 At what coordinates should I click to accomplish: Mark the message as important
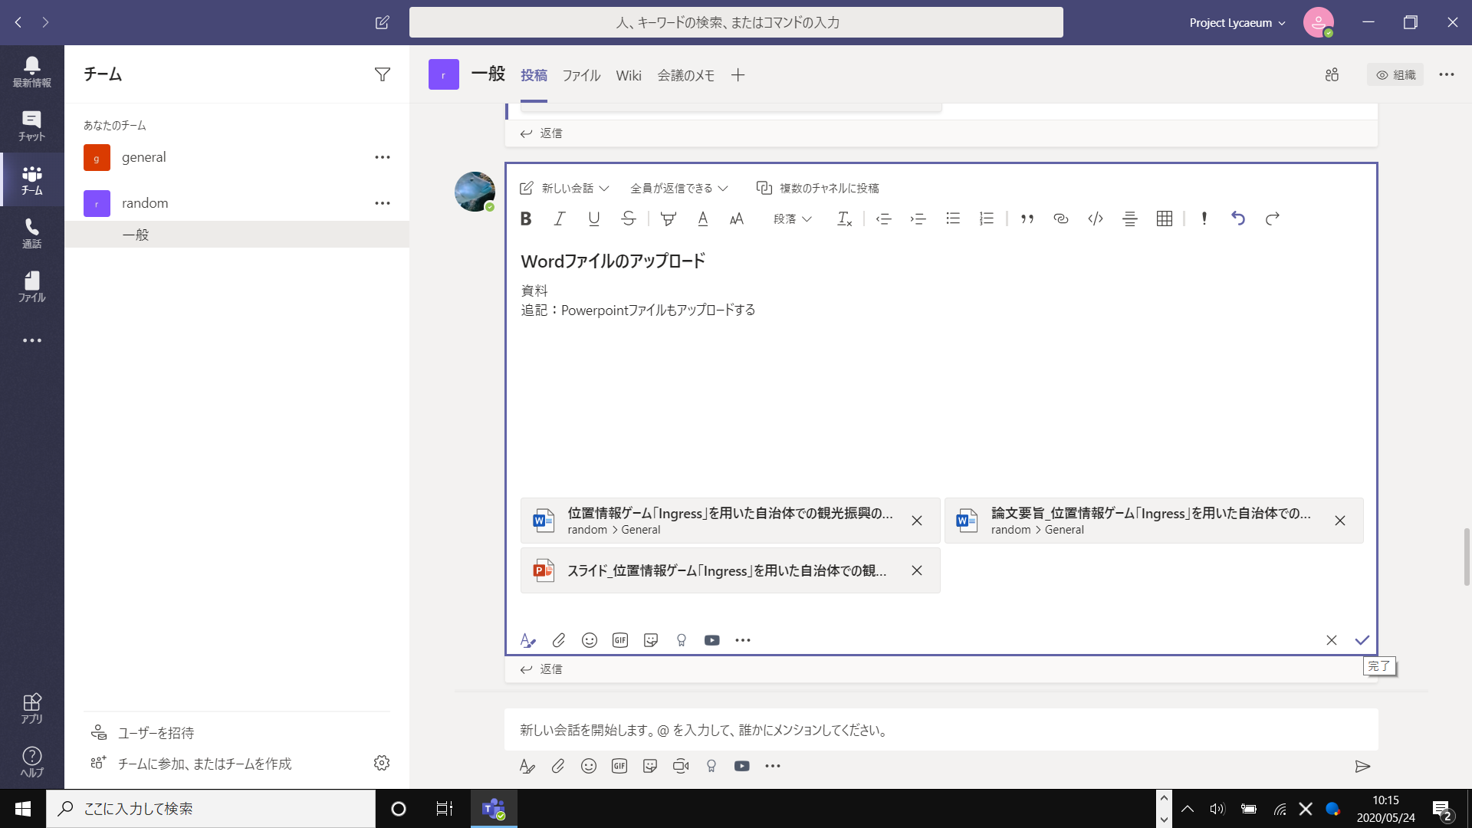pyautogui.click(x=1203, y=219)
